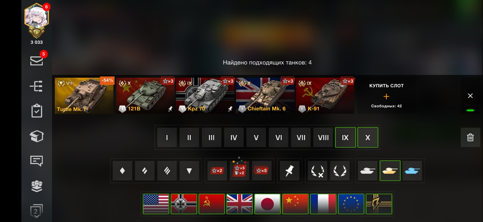Open the tech tree icon
The height and width of the screenshot is (222, 483).
[37, 86]
